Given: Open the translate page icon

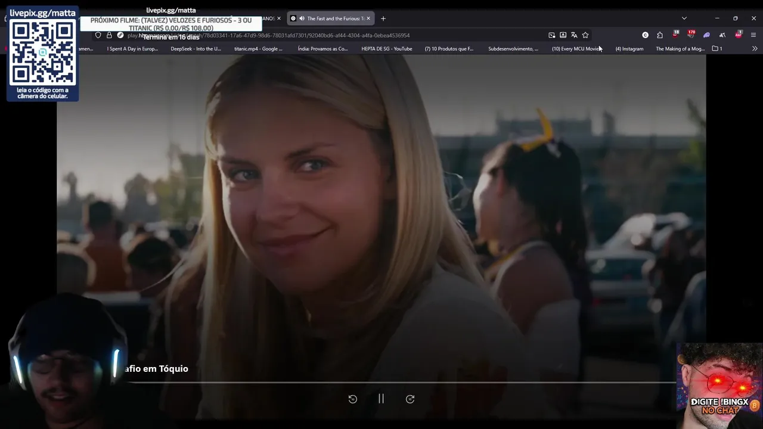Looking at the screenshot, I should click(x=574, y=35).
